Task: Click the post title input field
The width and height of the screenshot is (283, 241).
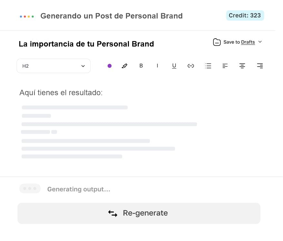Action: tap(86, 44)
